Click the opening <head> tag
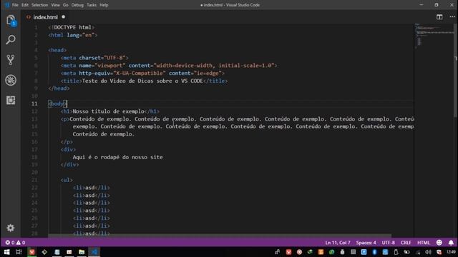Screen dimensions: 458x257 [57, 50]
